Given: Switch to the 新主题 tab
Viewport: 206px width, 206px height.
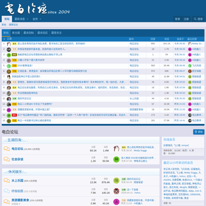Looking at the screenshot, I should pos(16,33).
